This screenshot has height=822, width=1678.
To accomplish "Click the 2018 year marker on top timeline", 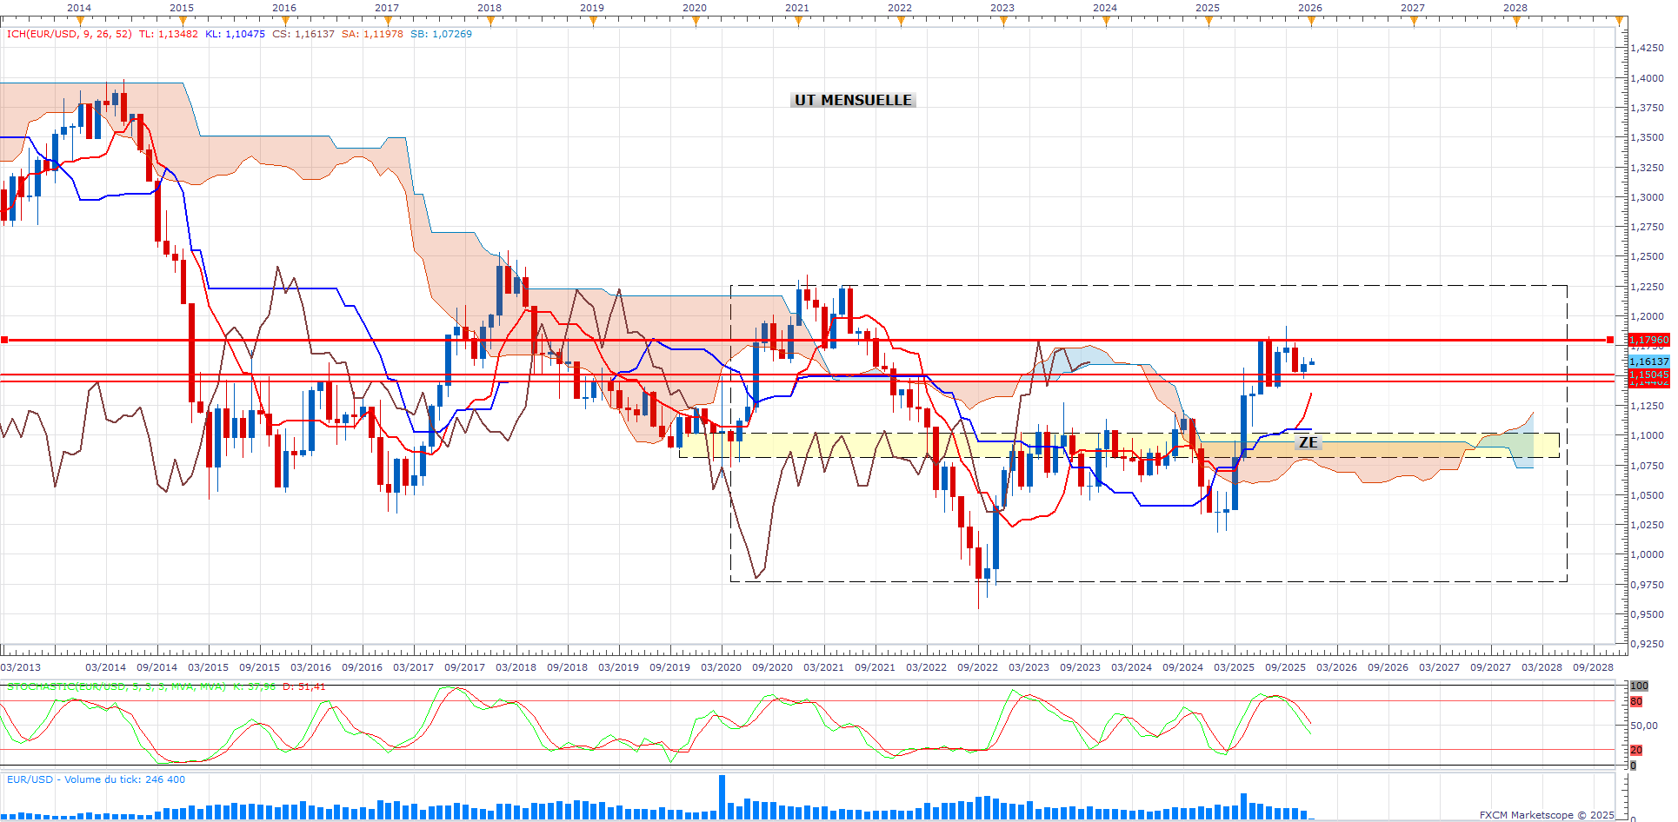I will pos(489,8).
